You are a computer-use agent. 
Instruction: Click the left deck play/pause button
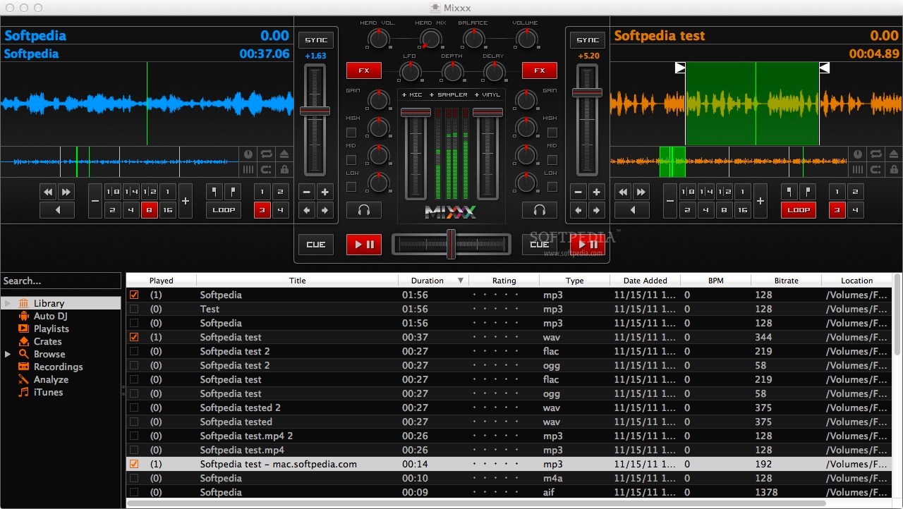[x=364, y=245]
